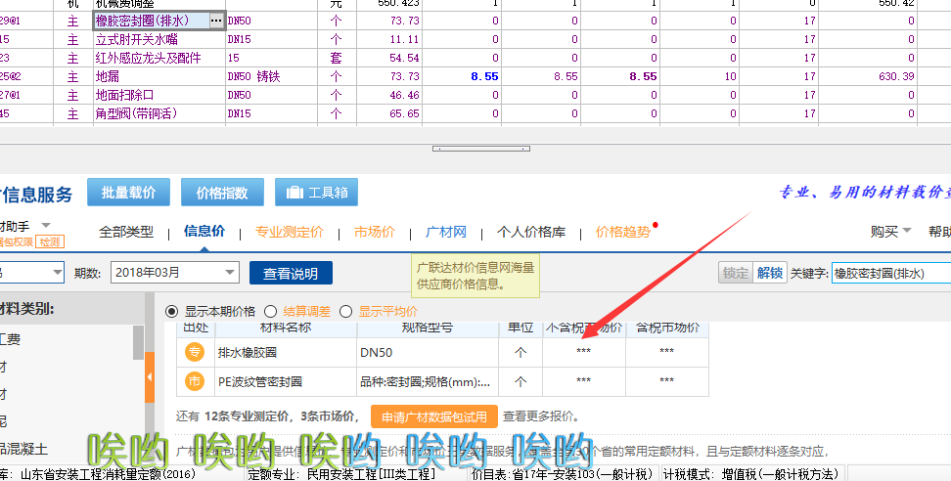This screenshot has height=481, width=951.
Task: Click the orange 市 source icon for PE波纹管密封圈
Action: pos(194,381)
